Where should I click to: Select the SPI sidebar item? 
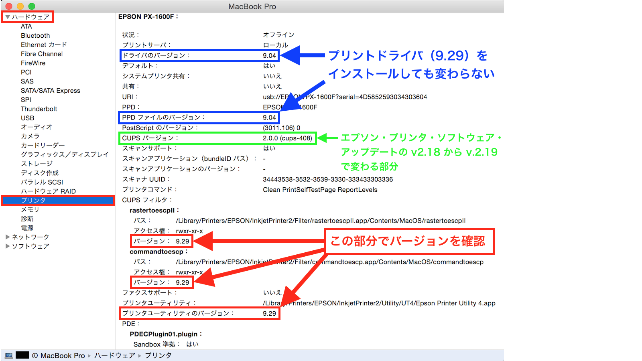pyautogui.click(x=26, y=100)
